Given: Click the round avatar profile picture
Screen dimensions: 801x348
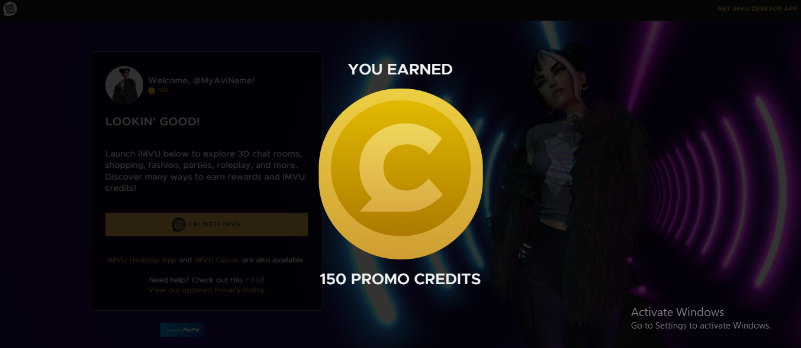Looking at the screenshot, I should (x=124, y=85).
